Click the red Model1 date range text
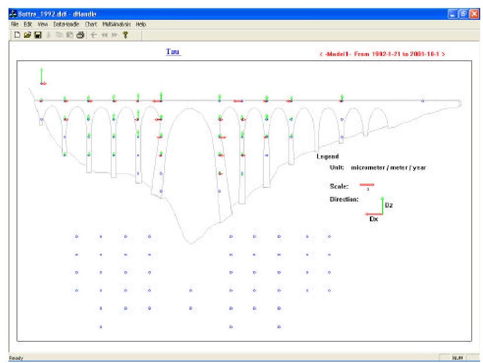This screenshot has width=483, height=363. (382, 54)
